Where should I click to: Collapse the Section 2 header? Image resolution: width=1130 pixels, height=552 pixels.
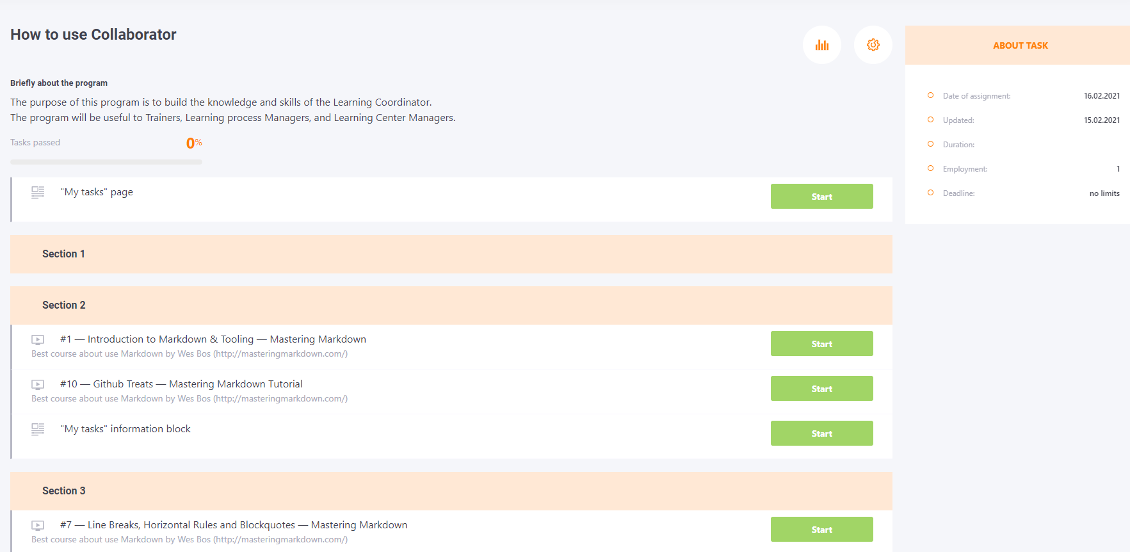point(451,305)
